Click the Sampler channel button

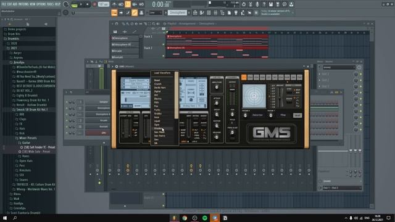point(98,102)
